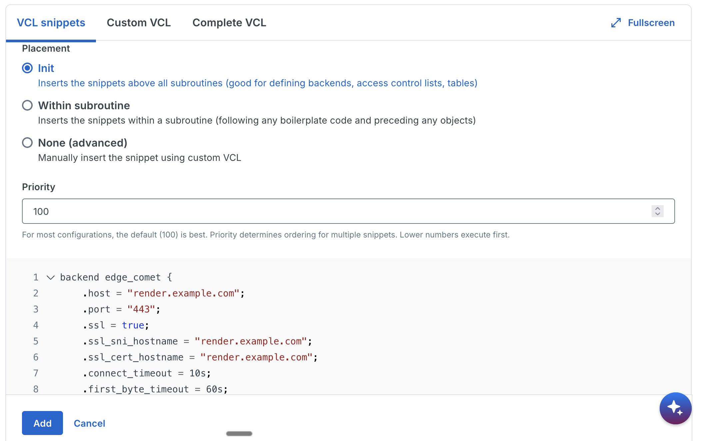Choose the None (advanced) placement option
Image resolution: width=701 pixels, height=441 pixels.
pos(28,143)
